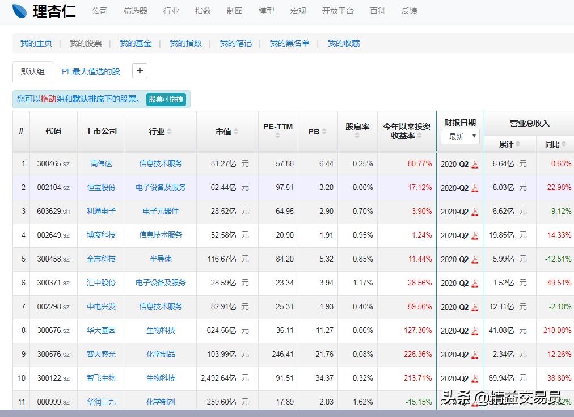Open 开放平台 in top navigation
Viewport: 574px width, 417px height.
[x=337, y=11]
